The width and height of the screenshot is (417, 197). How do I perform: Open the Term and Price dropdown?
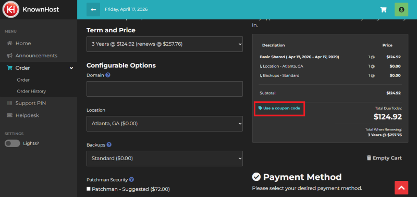165,44
